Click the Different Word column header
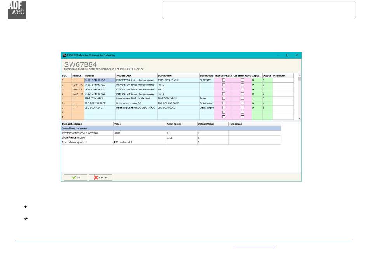 pos(242,76)
